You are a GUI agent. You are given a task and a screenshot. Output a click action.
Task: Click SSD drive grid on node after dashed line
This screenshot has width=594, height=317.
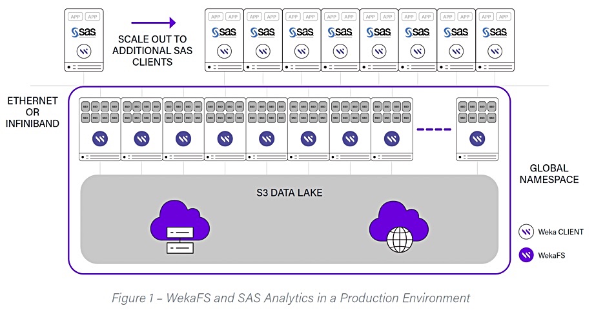pos(477,112)
